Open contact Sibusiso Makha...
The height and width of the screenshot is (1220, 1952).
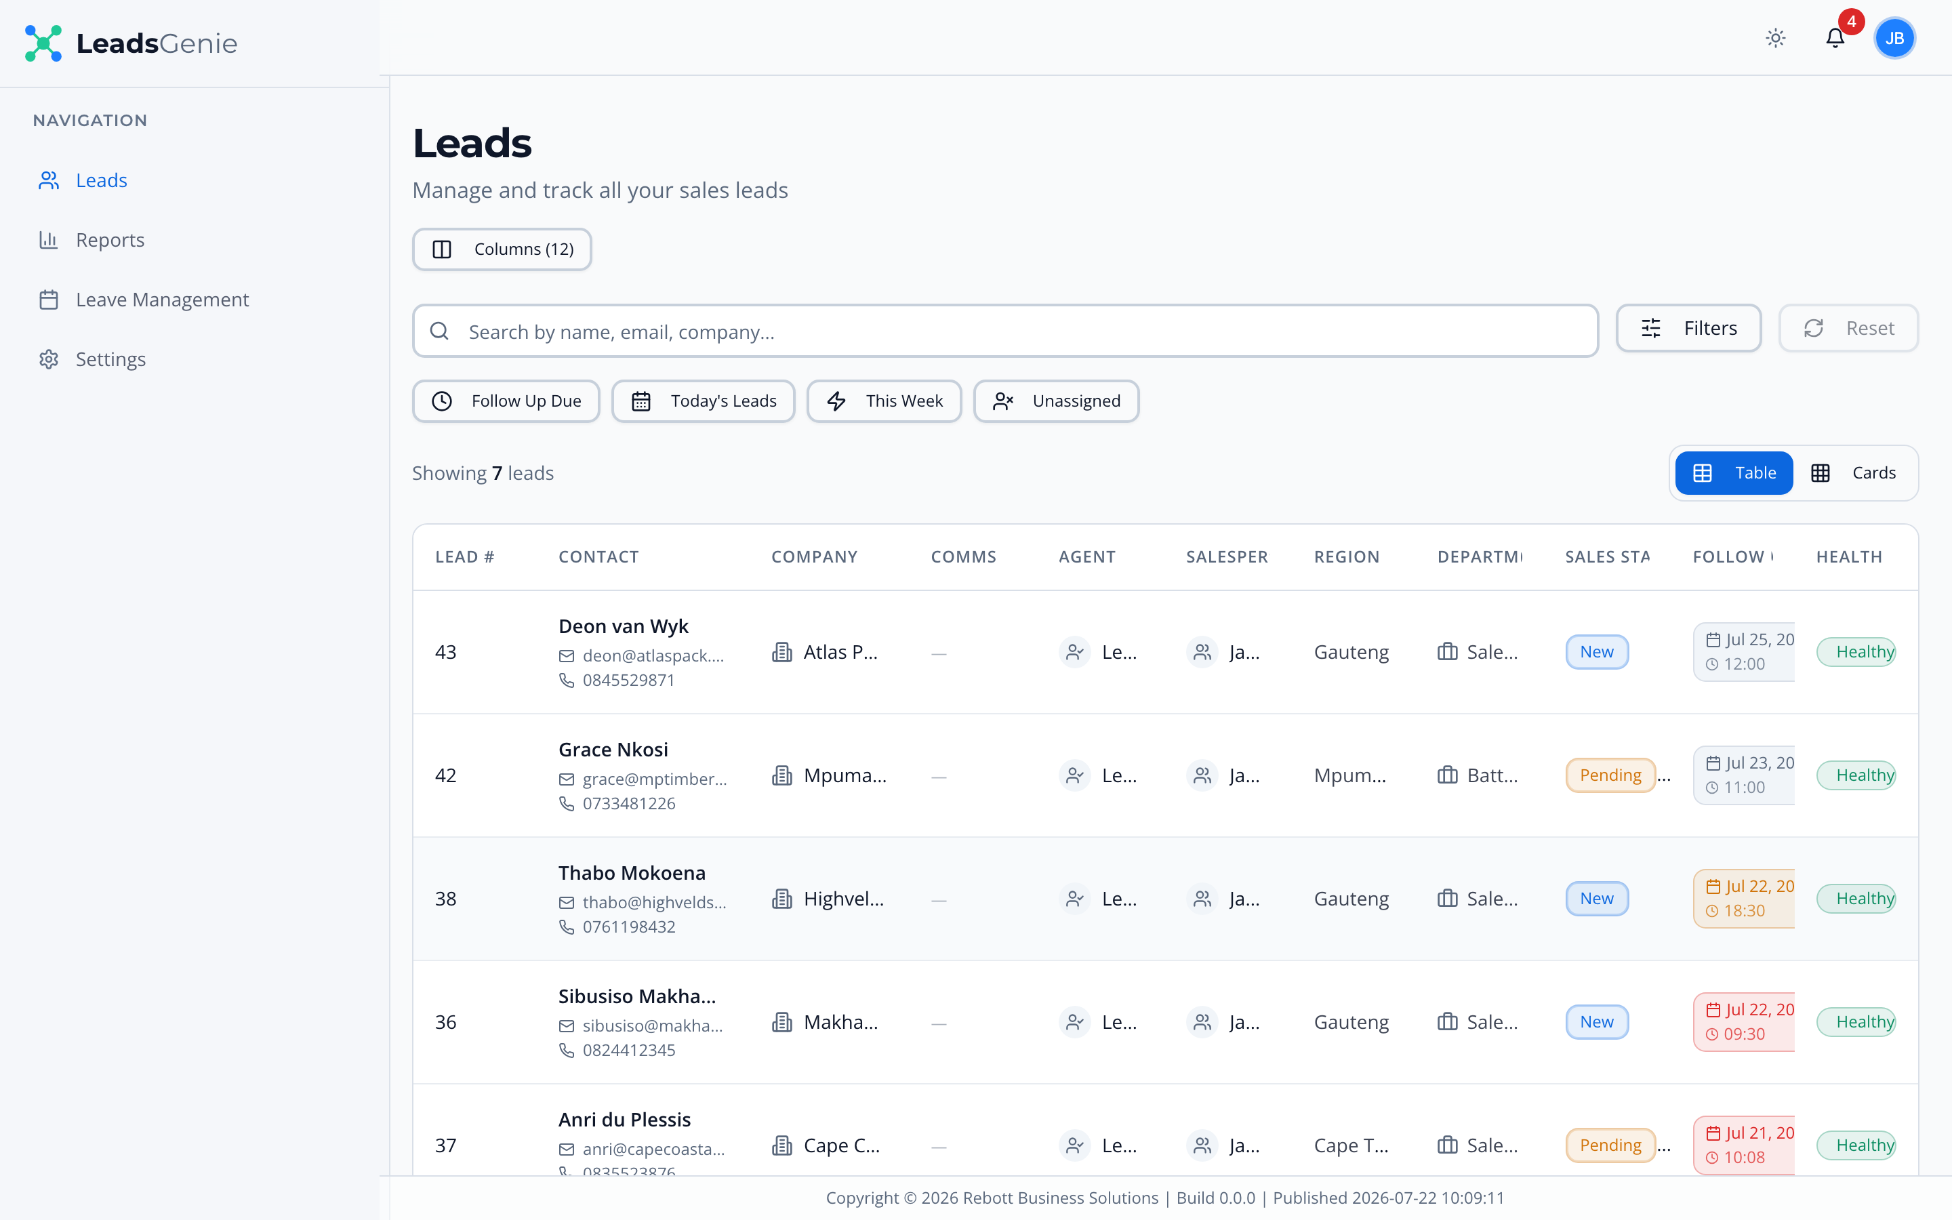click(x=637, y=996)
